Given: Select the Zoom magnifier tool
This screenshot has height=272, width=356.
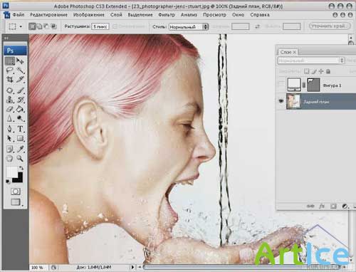Looking at the screenshot, I should [21, 158].
